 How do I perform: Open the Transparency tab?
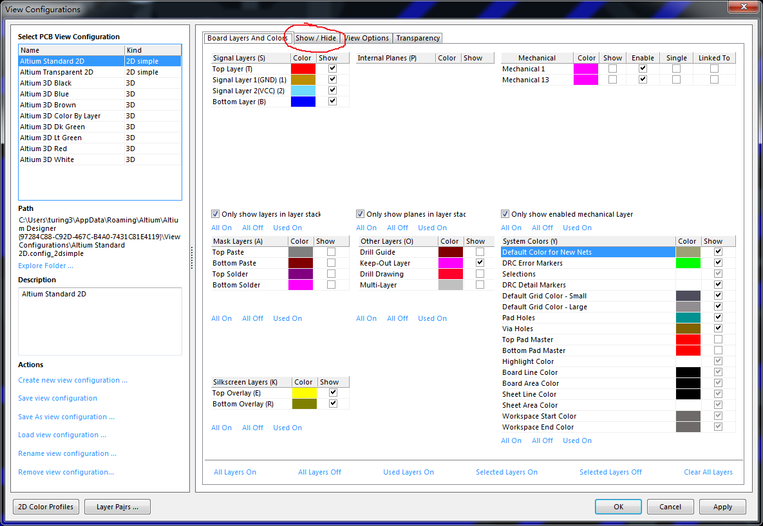tap(417, 38)
